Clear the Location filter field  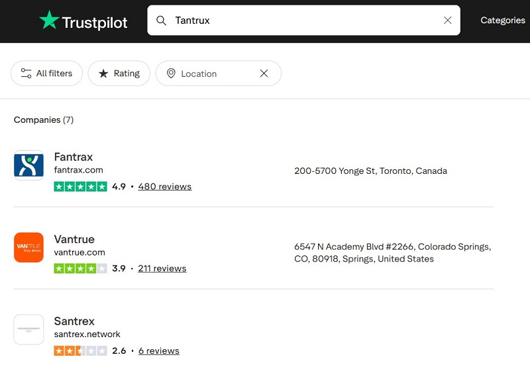pos(264,74)
